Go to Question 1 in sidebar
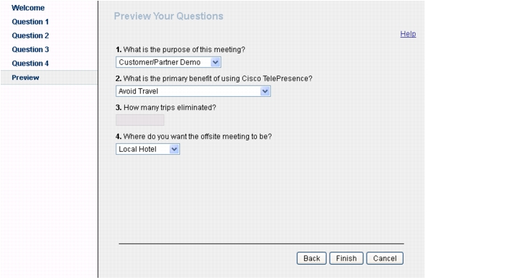Screen dimensions: 508x280 pos(30,22)
